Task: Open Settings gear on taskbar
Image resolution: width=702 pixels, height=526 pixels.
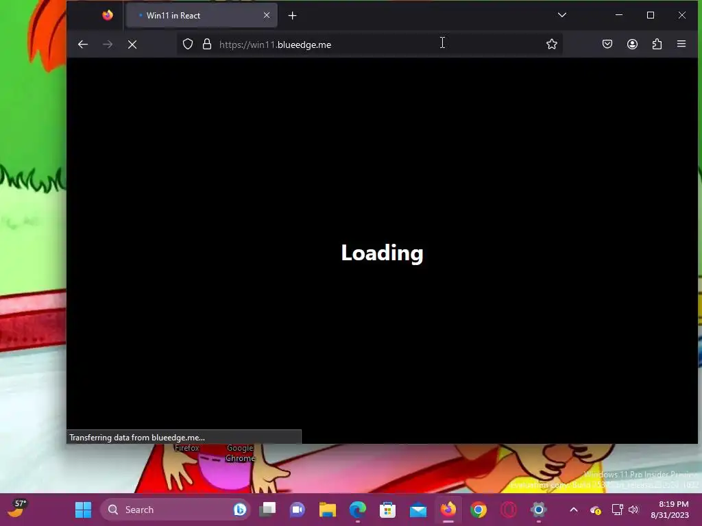Action: (539, 510)
